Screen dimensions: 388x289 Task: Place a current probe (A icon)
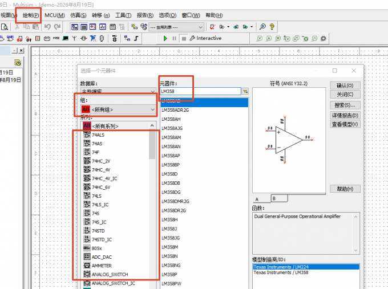(x=269, y=38)
